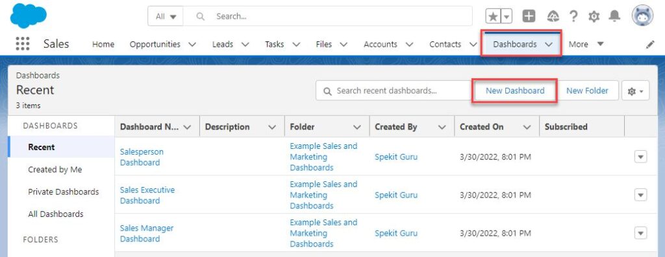Click the New Folder button
Viewport: 665px width, 257px height.
[587, 91]
